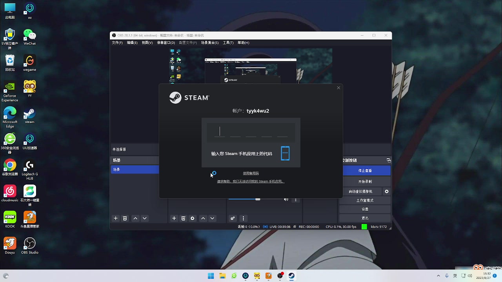Click the Steam logo in login dialog
Viewport: 502px width, 282px height.
pyautogui.click(x=189, y=98)
